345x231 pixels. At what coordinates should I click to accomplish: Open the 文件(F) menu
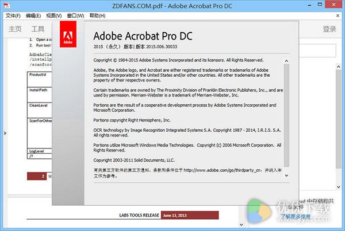click(x=13, y=16)
